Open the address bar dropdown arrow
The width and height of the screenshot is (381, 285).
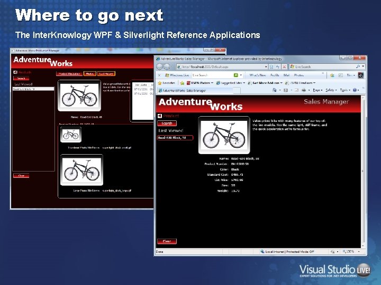(266, 66)
